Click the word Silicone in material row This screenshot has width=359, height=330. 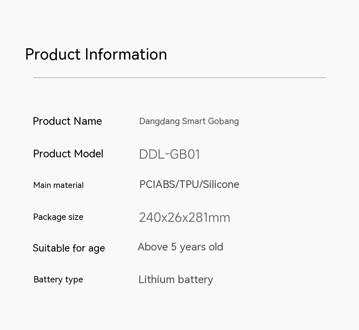tap(221, 185)
